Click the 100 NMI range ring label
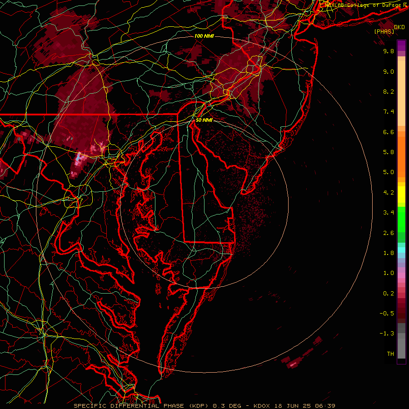The image size is (409, 409). click(x=204, y=36)
